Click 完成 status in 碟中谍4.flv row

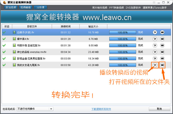140,39
